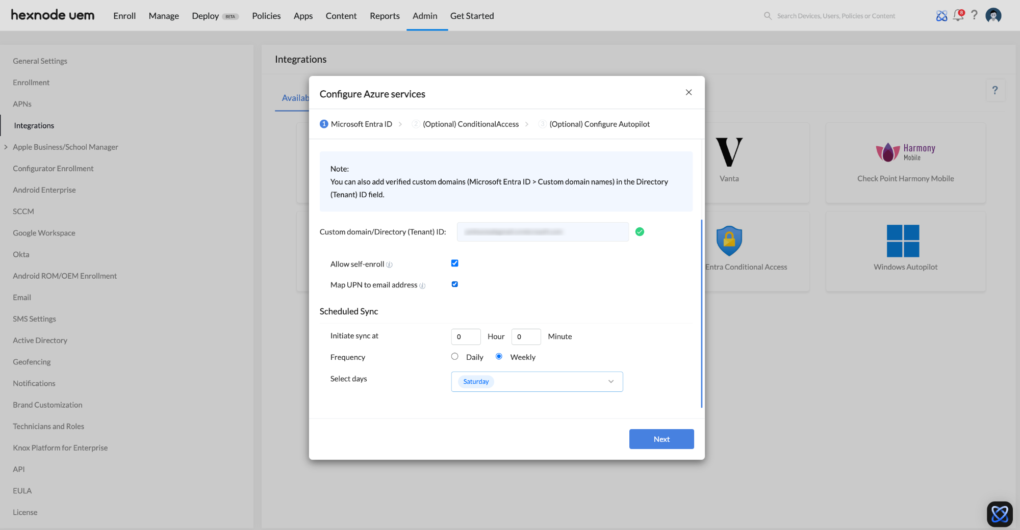The height and width of the screenshot is (530, 1020).
Task: Open SMS Settings in the sidebar
Action: [34, 319]
